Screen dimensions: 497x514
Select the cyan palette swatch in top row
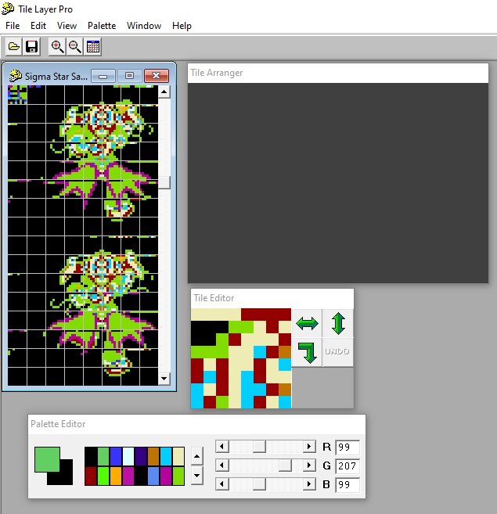tap(166, 456)
